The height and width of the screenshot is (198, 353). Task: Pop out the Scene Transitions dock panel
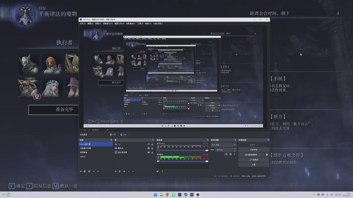click(x=235, y=140)
